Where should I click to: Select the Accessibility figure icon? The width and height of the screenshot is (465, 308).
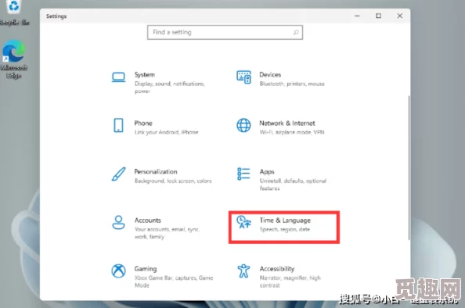243,271
